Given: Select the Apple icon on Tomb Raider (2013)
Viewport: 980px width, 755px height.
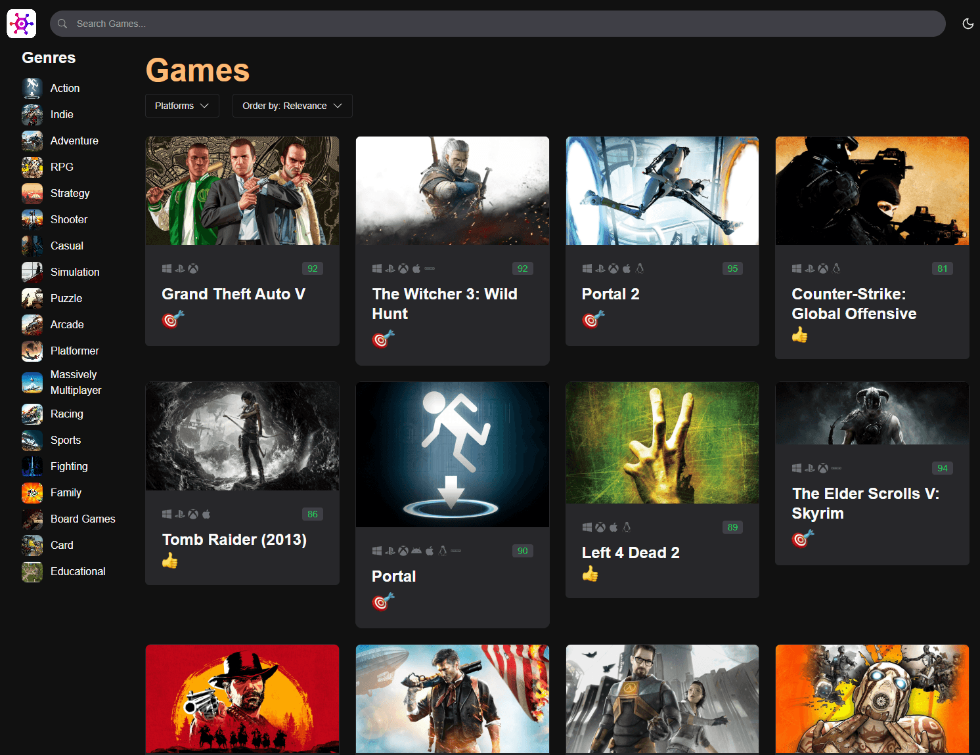Looking at the screenshot, I should 206,514.
